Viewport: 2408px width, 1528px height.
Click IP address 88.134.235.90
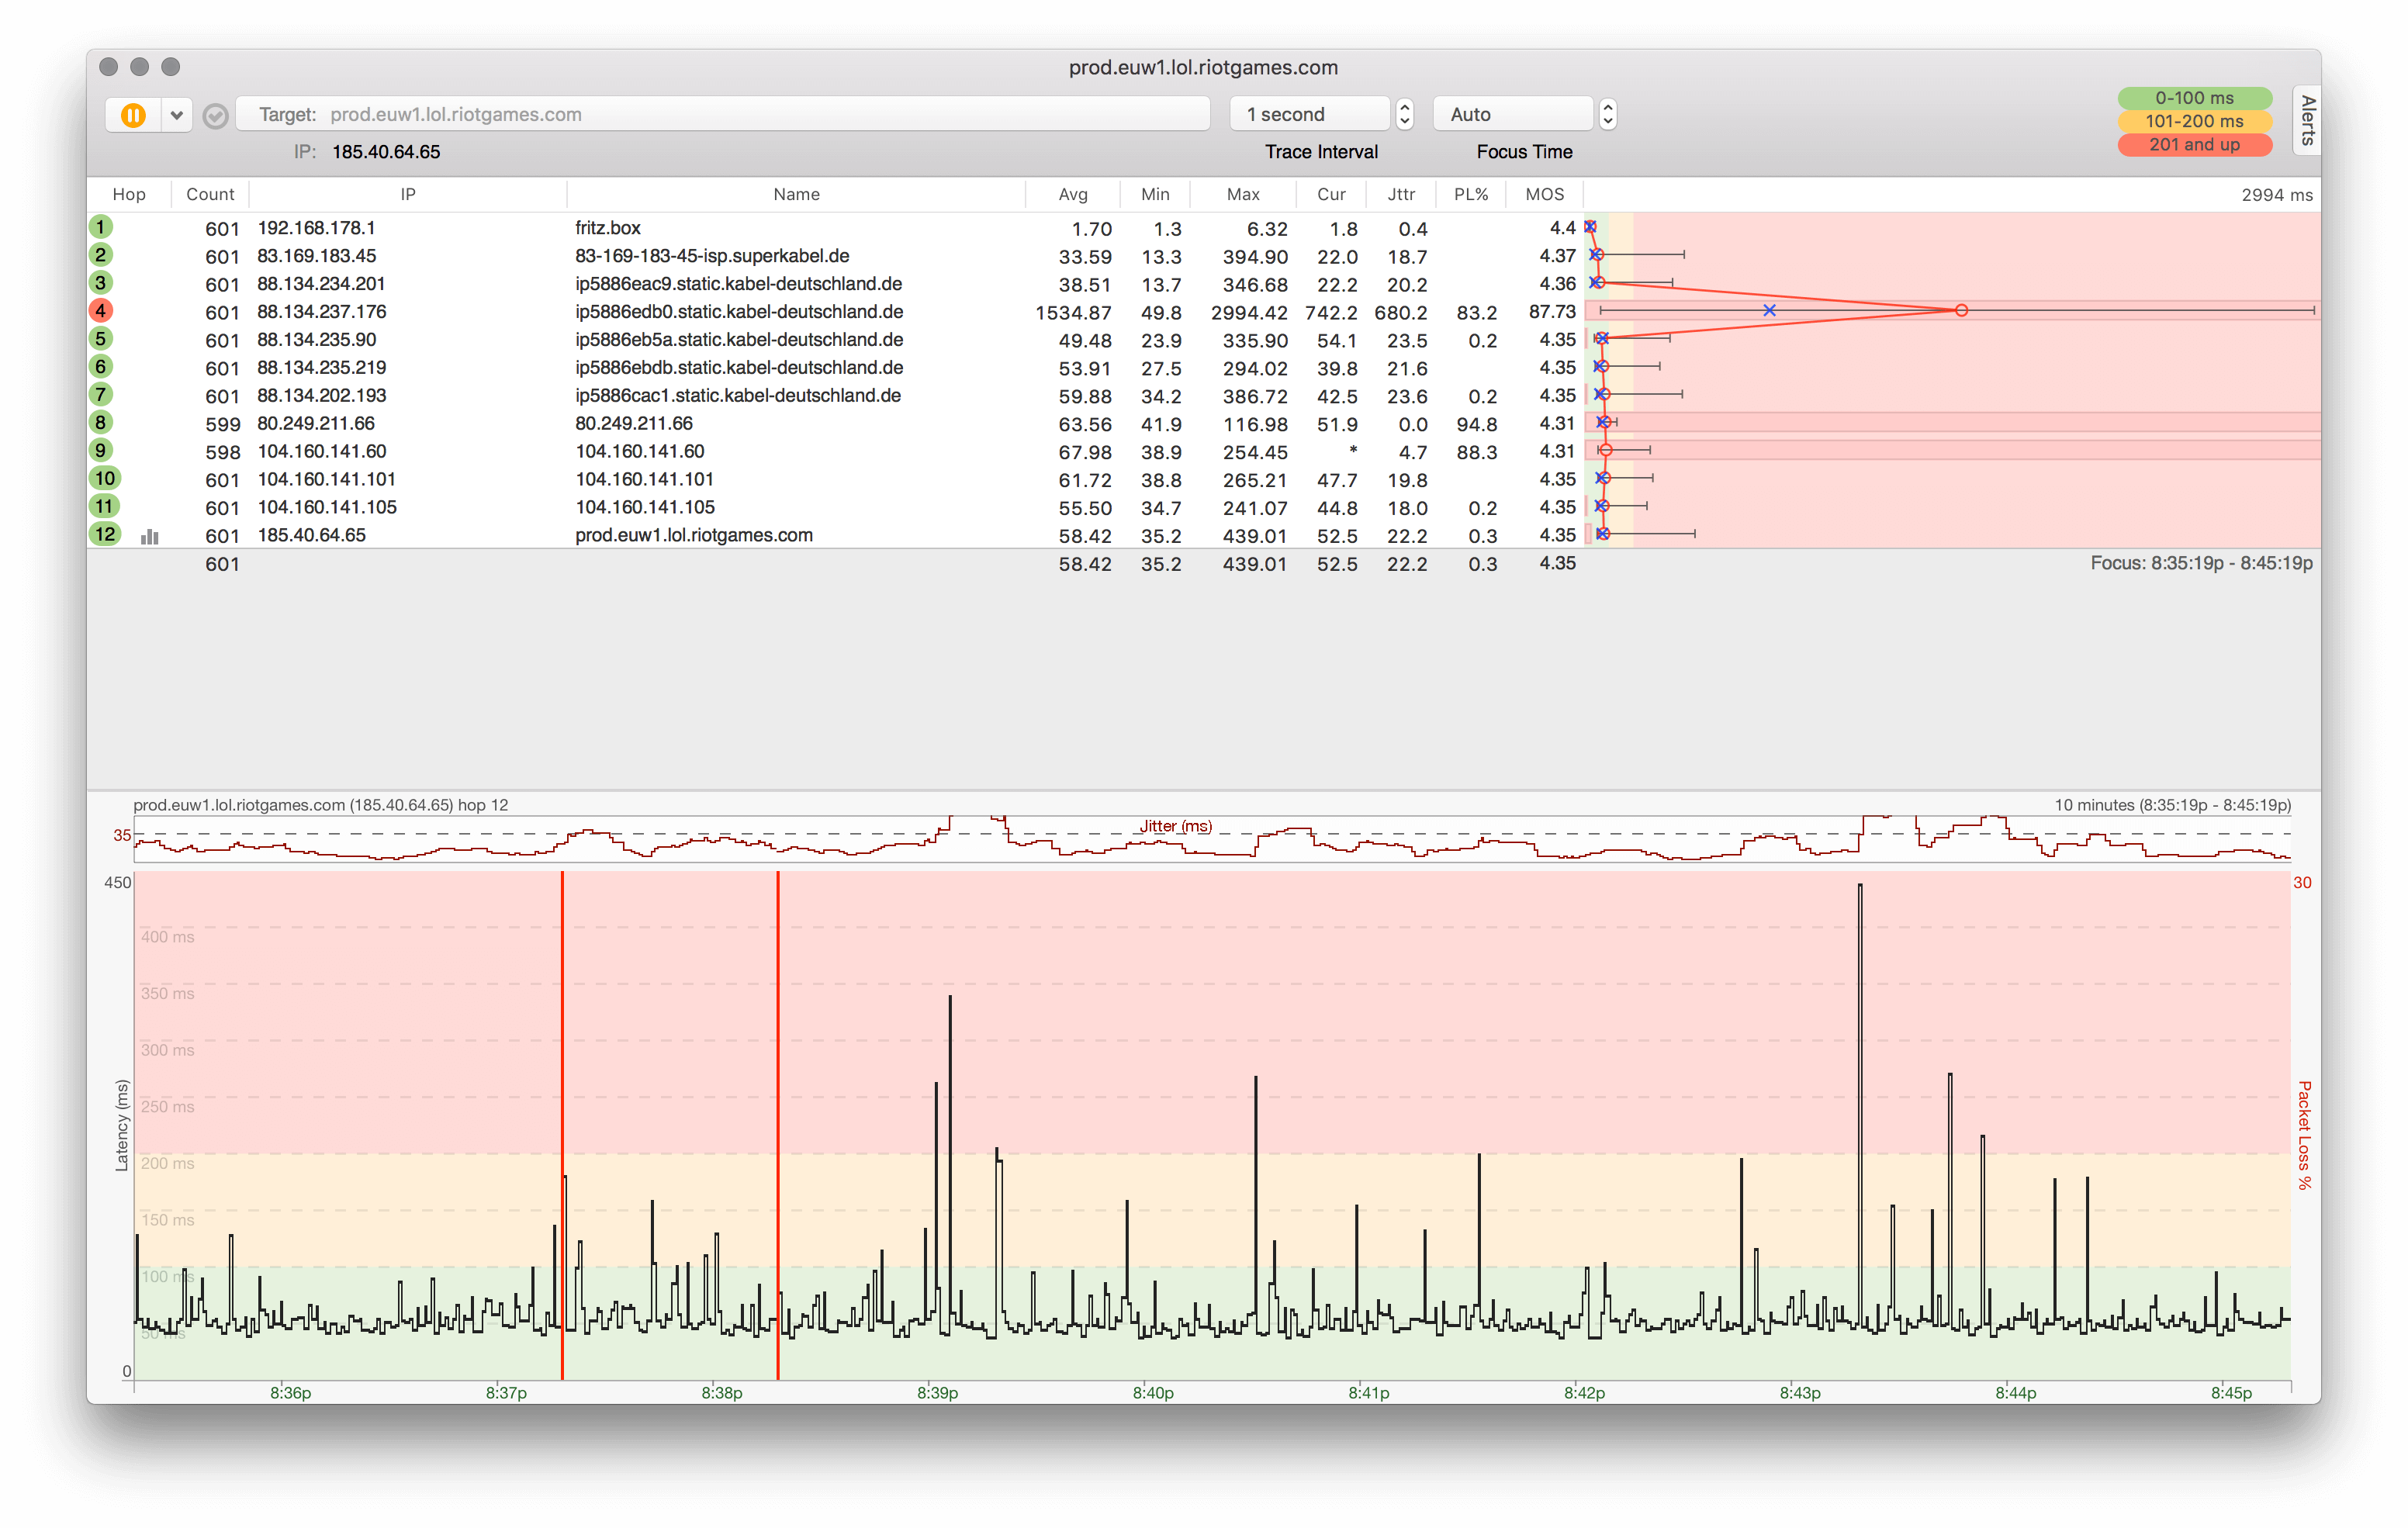[x=317, y=340]
